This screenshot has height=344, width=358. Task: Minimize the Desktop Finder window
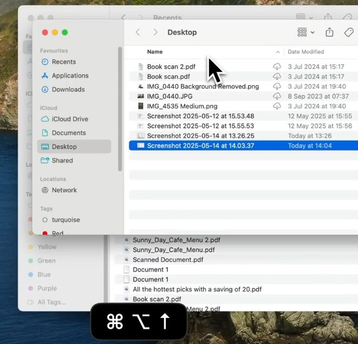55,33
